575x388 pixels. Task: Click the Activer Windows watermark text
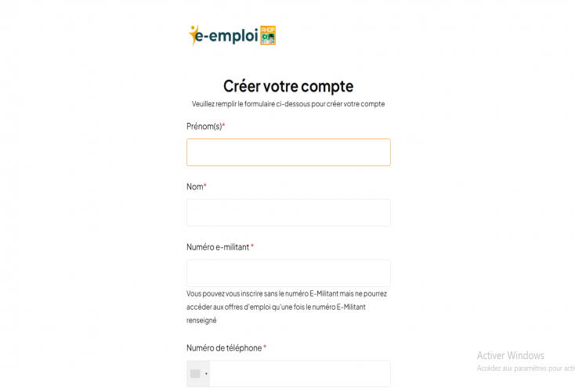tap(510, 356)
